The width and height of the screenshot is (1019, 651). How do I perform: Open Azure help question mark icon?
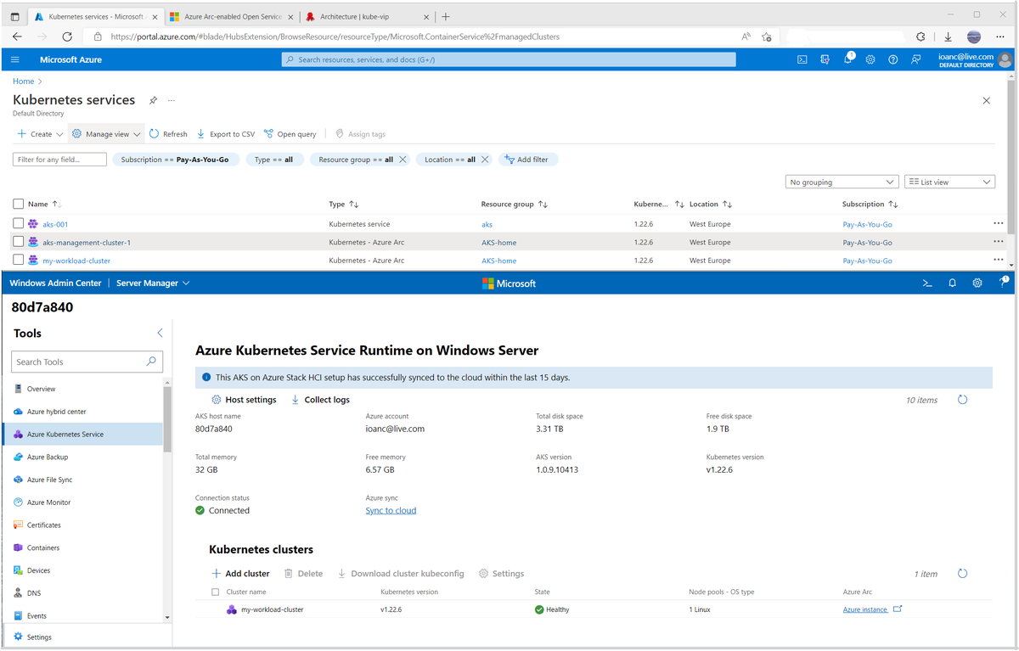coord(892,59)
